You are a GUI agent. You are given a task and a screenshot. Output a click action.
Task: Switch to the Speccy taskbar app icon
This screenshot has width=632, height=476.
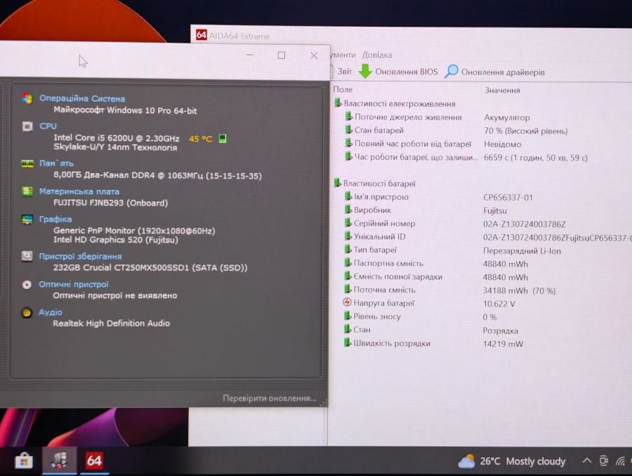(x=59, y=461)
